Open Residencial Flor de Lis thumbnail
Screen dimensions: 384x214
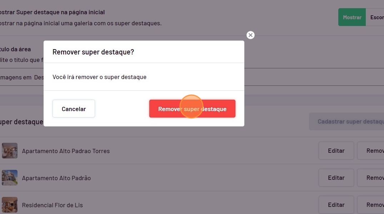[10, 205]
